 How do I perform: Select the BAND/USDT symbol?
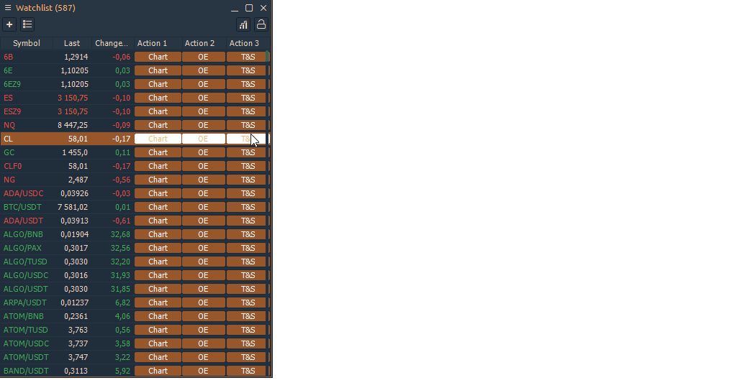click(26, 371)
